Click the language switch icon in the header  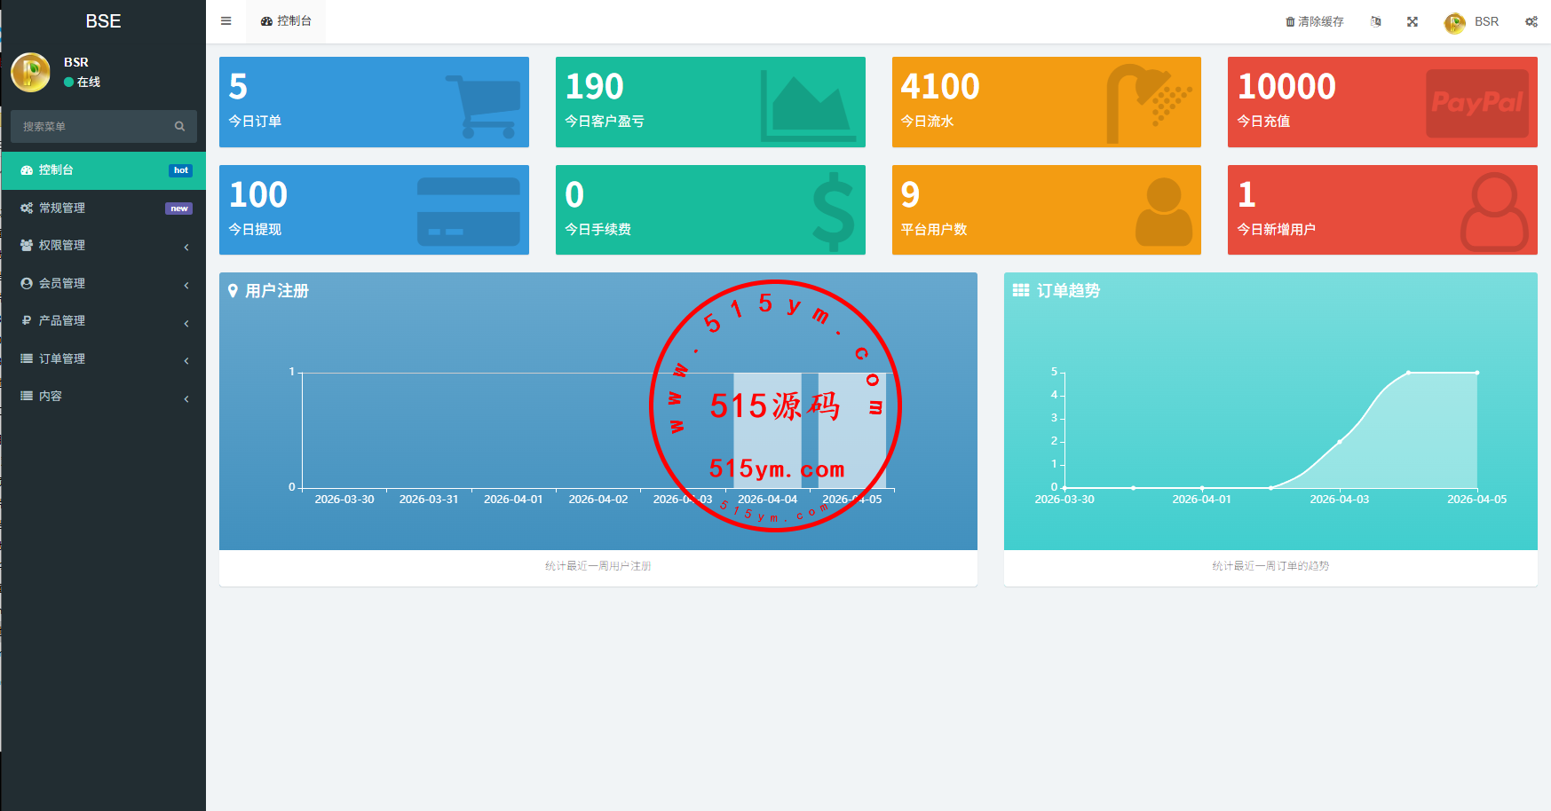coord(1375,21)
